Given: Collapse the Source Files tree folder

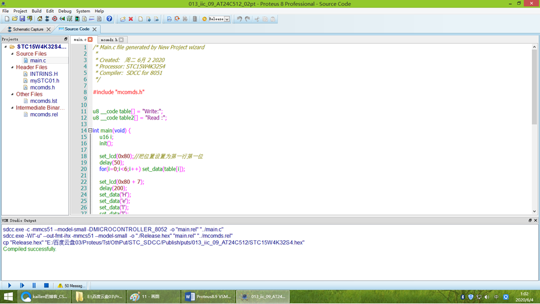Looking at the screenshot, I should (x=12, y=54).
